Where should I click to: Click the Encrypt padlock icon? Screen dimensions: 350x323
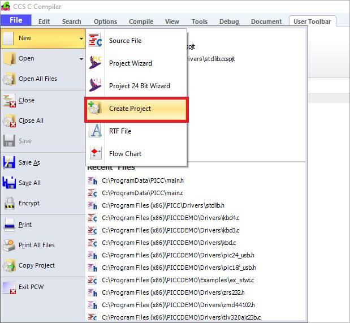[x=10, y=203]
